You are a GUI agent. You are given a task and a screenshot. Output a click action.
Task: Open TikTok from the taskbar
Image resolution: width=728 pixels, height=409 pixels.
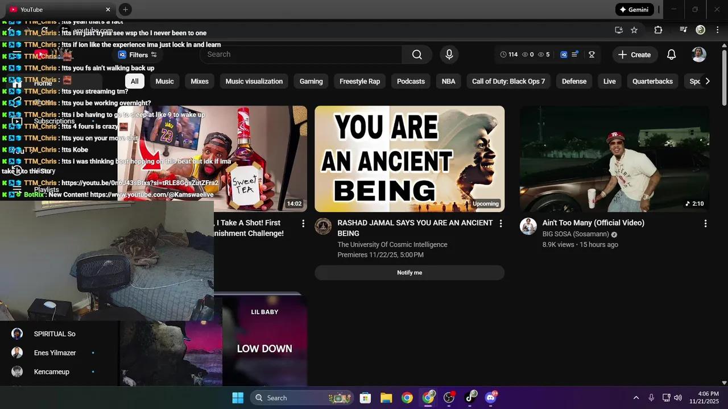click(470, 398)
